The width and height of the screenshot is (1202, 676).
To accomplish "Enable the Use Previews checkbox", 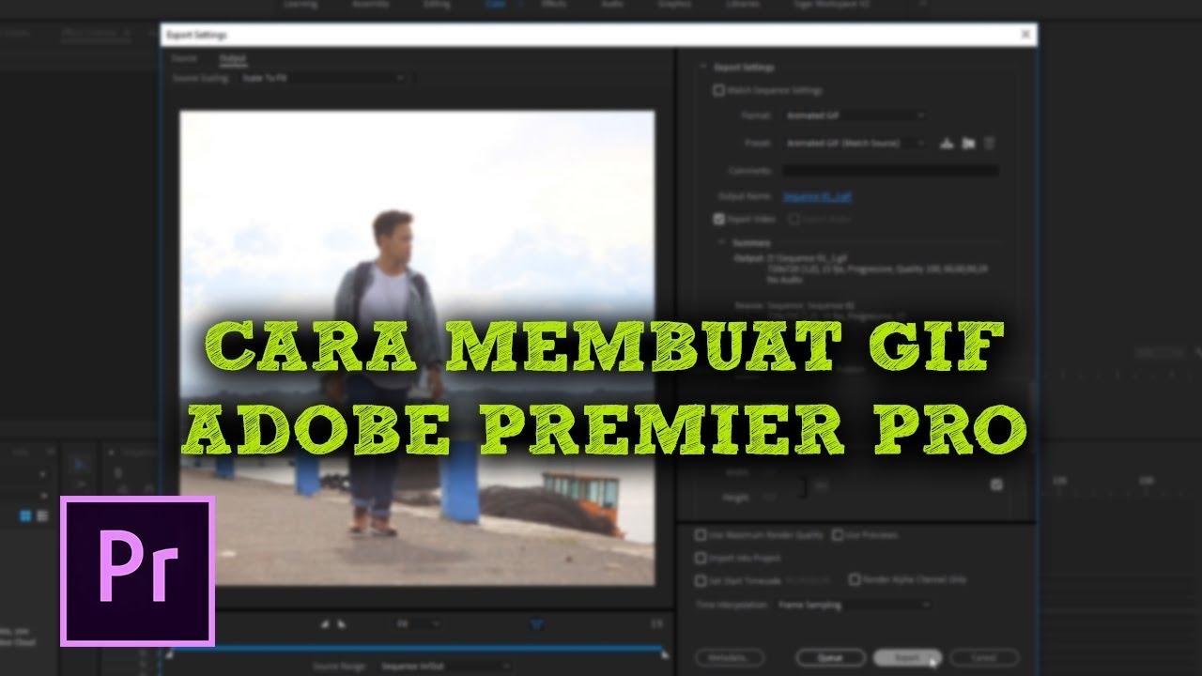I will tap(838, 535).
